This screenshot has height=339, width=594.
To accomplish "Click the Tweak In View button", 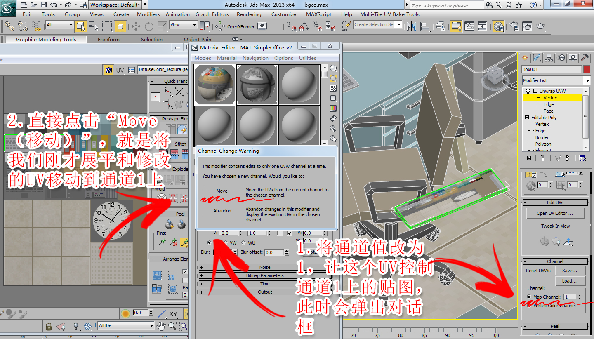I will [x=556, y=226].
